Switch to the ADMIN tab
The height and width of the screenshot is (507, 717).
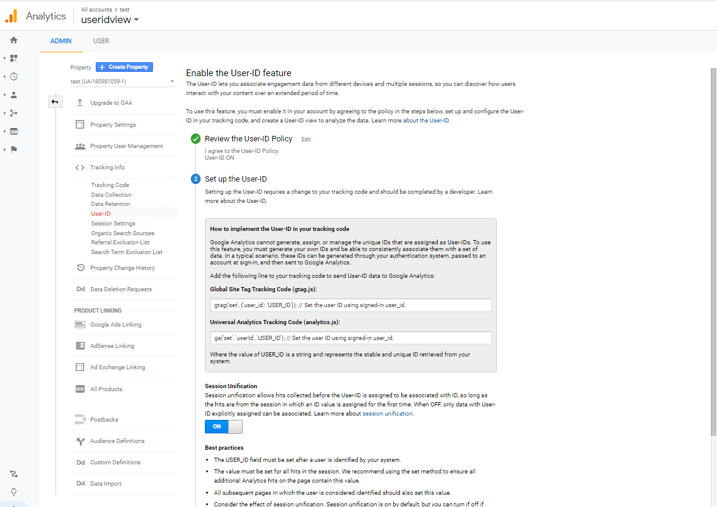tap(61, 41)
